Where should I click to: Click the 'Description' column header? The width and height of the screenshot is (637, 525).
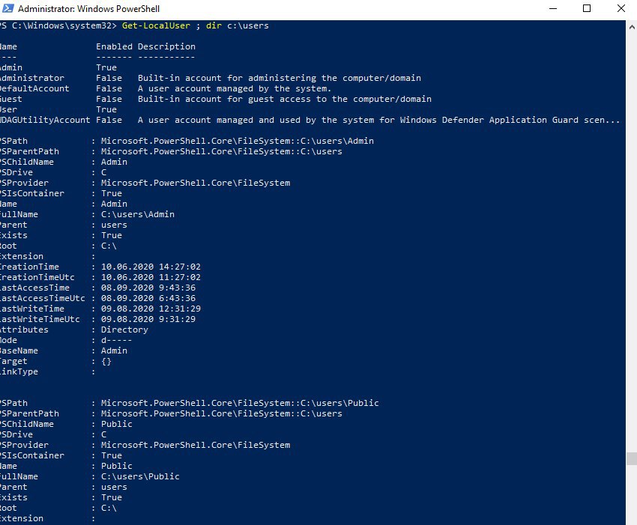[x=166, y=46]
